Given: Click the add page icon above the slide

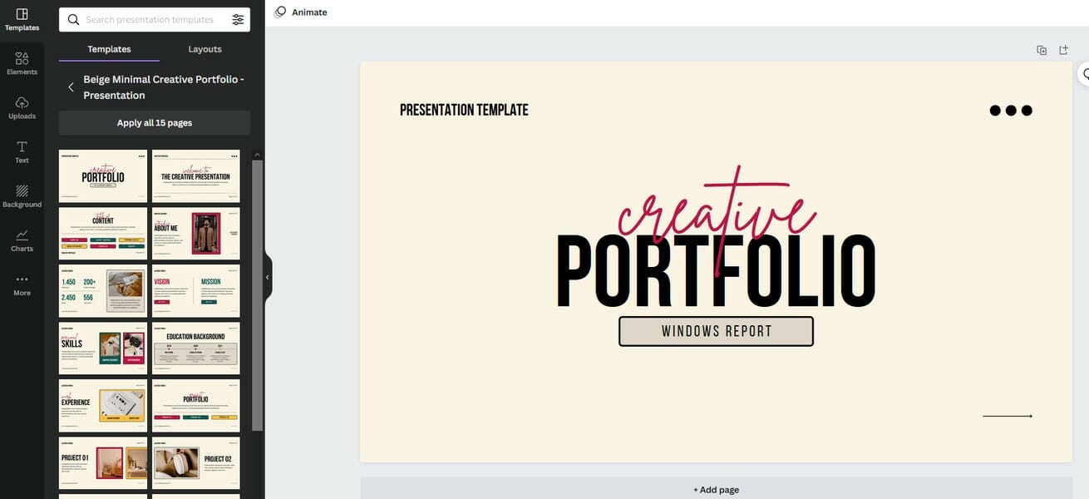Looking at the screenshot, I should [x=1063, y=50].
